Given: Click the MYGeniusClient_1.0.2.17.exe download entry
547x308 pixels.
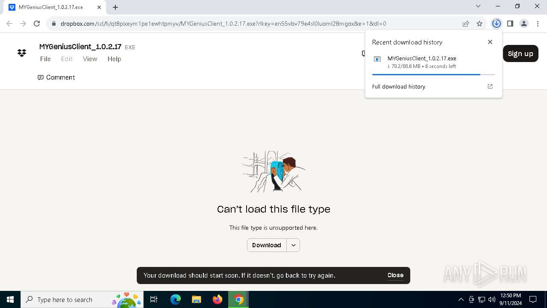Looking at the screenshot, I should 433,62.
